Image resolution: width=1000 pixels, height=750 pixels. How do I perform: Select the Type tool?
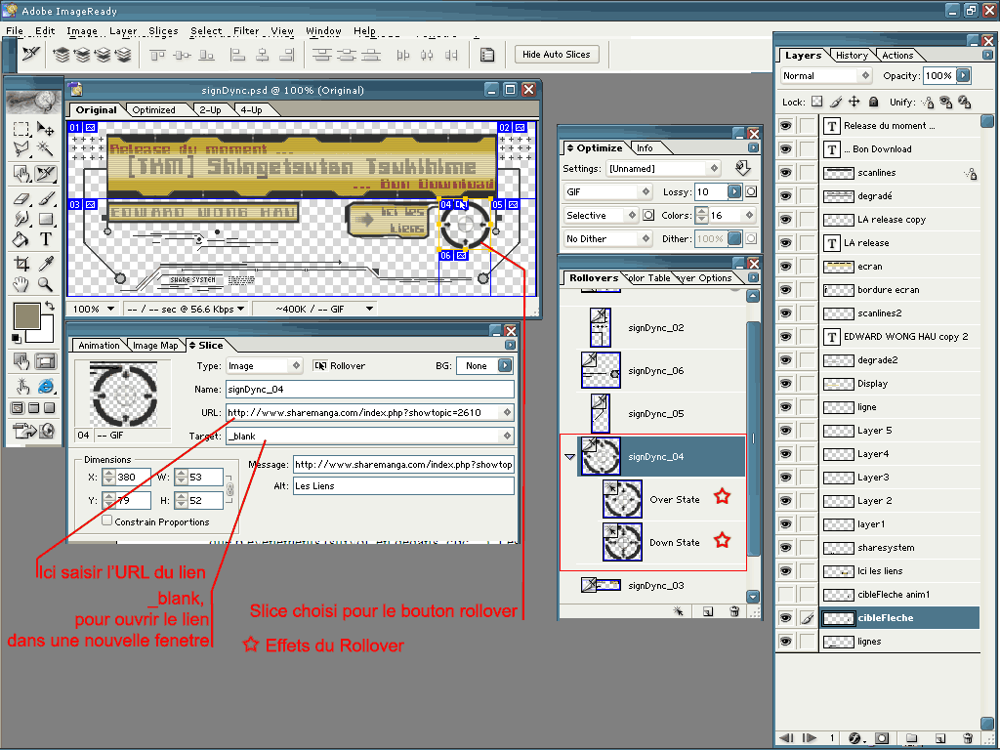[45, 240]
